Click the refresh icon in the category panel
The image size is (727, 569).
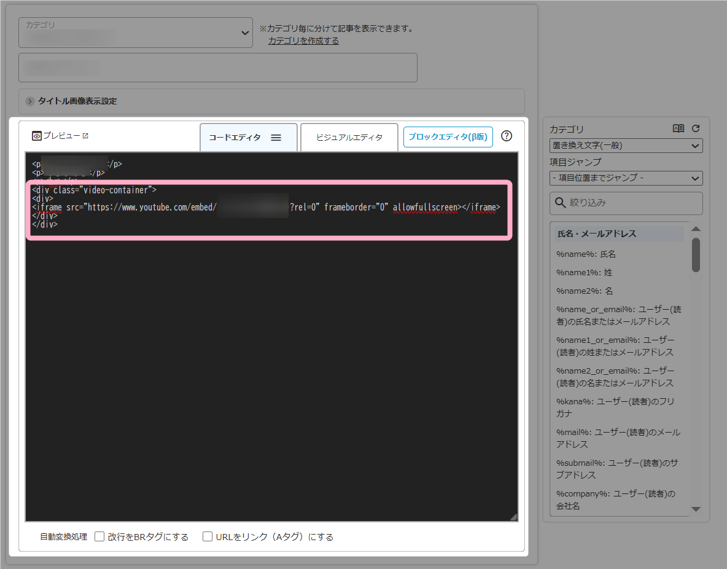coord(696,129)
